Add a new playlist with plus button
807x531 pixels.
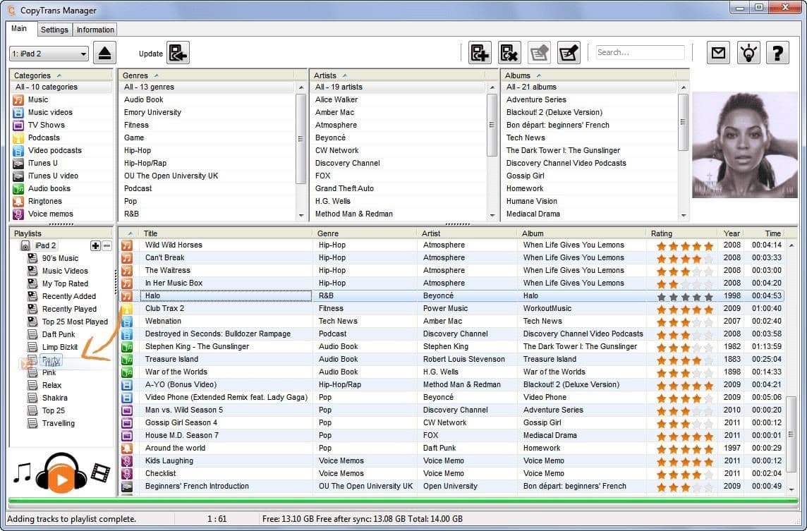coord(96,245)
